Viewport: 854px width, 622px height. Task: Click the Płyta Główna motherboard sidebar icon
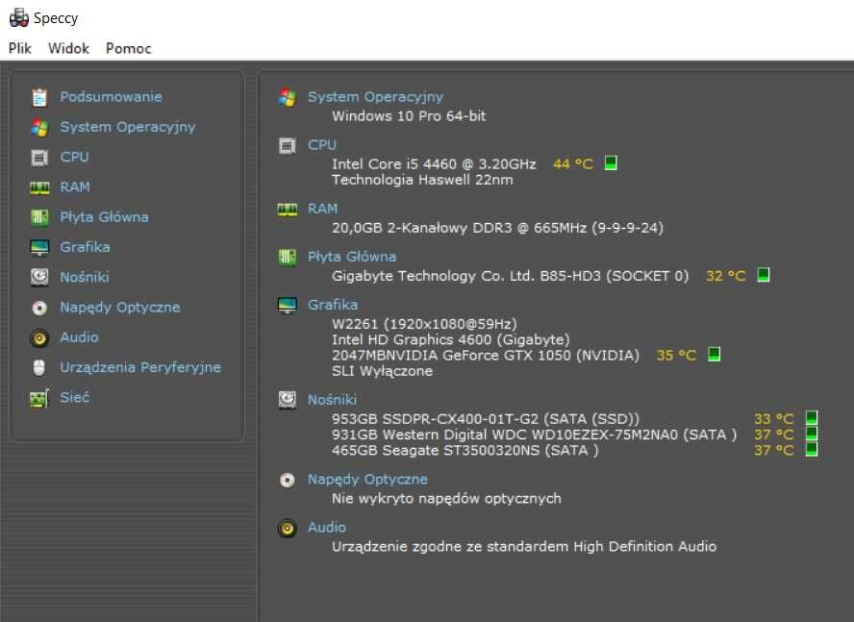click(39, 217)
